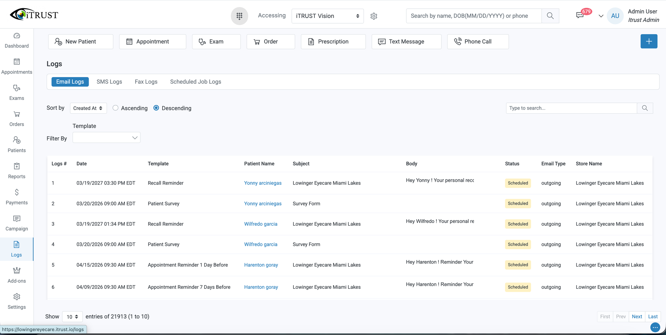This screenshot has width=666, height=335.
Task: Select Ascending sort order
Action: pos(116,108)
